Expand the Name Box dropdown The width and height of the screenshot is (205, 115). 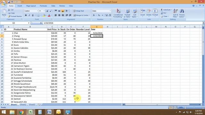[x=29, y=23]
